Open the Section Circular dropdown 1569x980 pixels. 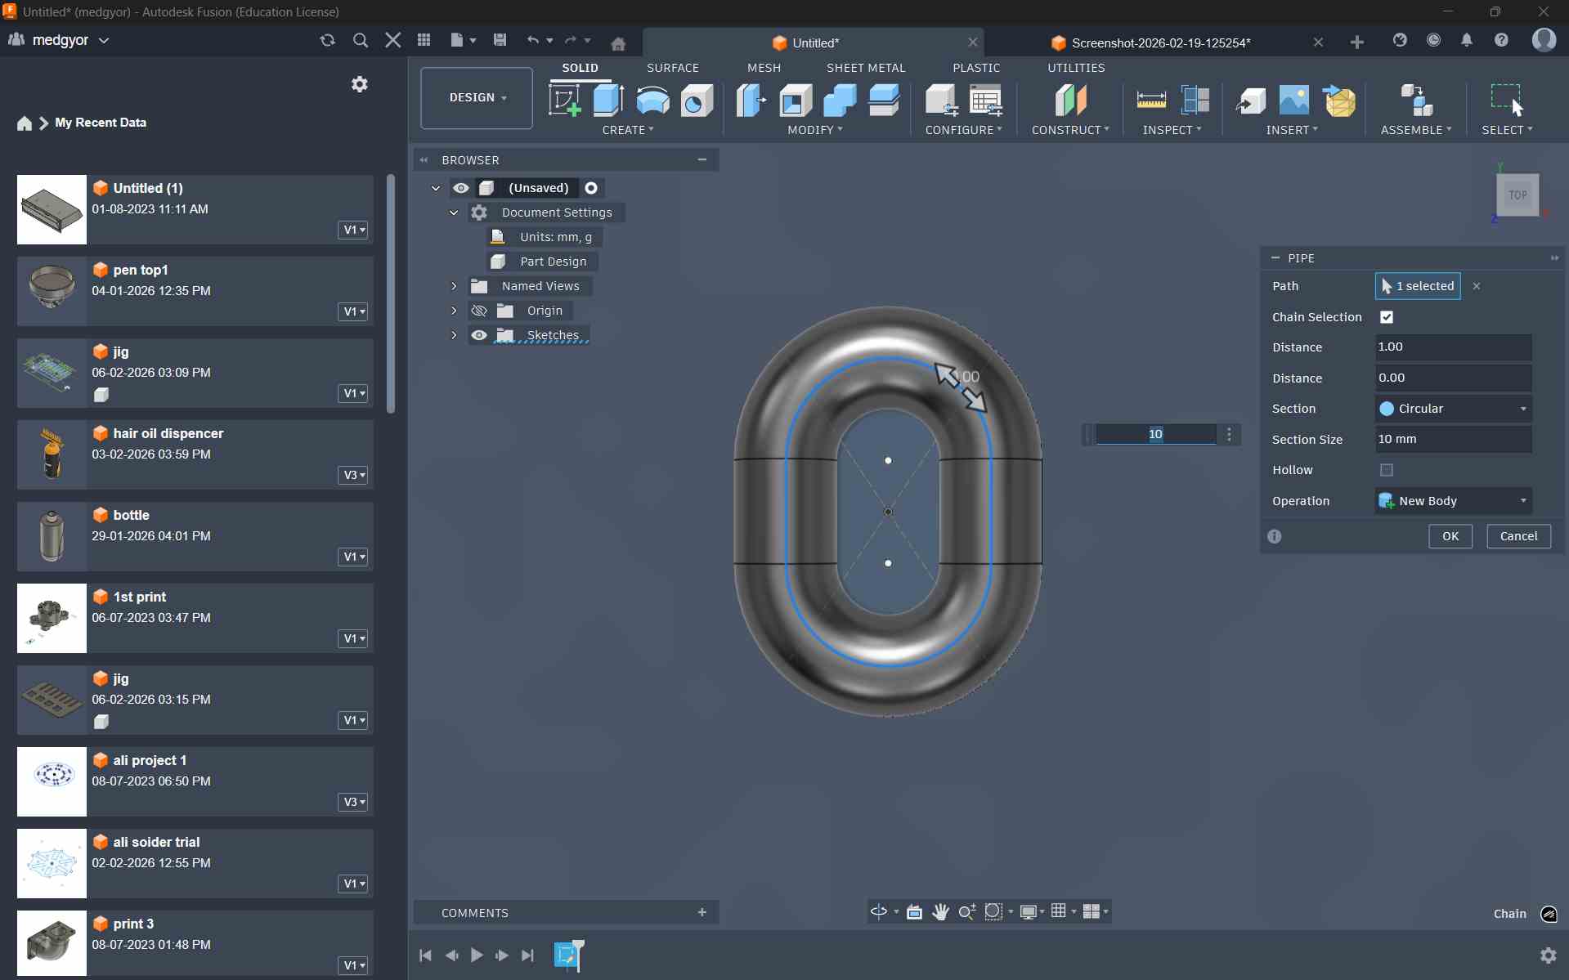coord(1454,409)
